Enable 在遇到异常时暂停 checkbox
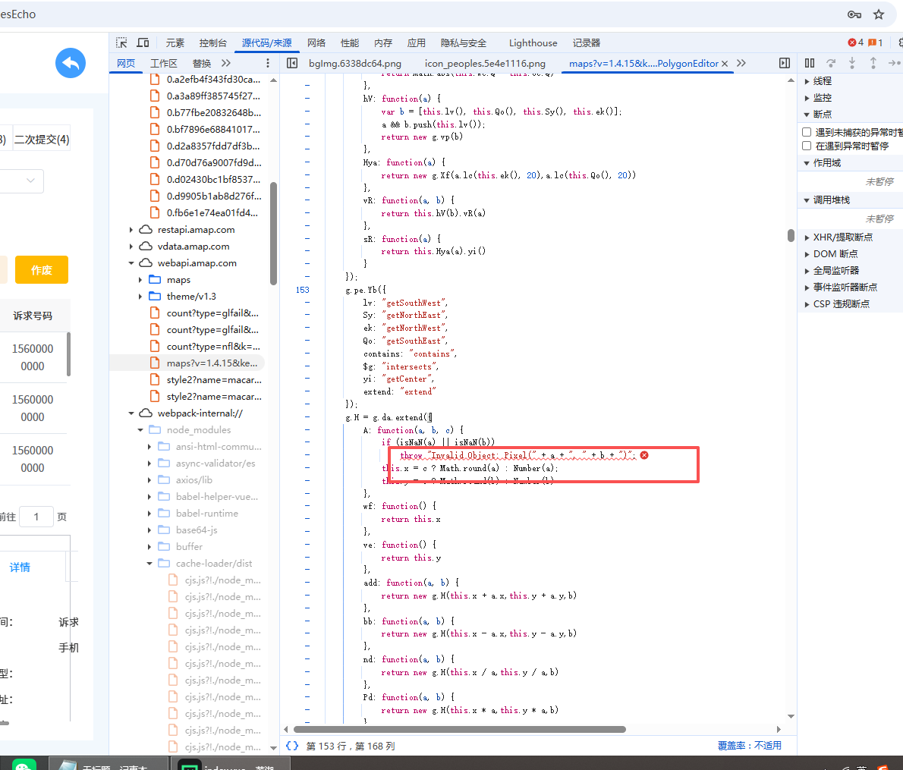The image size is (903, 770). (807, 146)
